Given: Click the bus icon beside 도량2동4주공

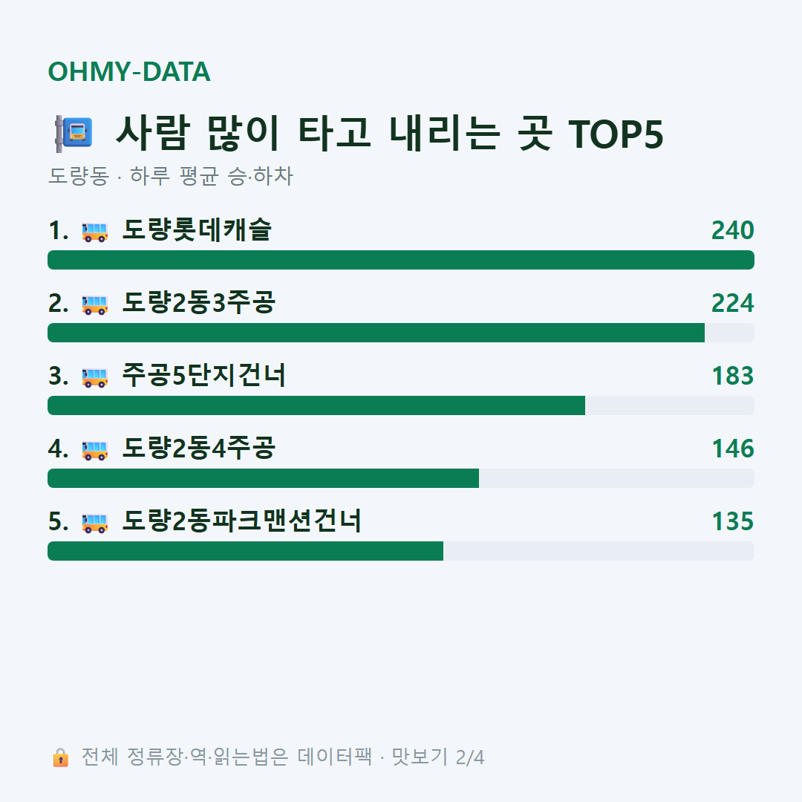Looking at the screenshot, I should tap(94, 450).
